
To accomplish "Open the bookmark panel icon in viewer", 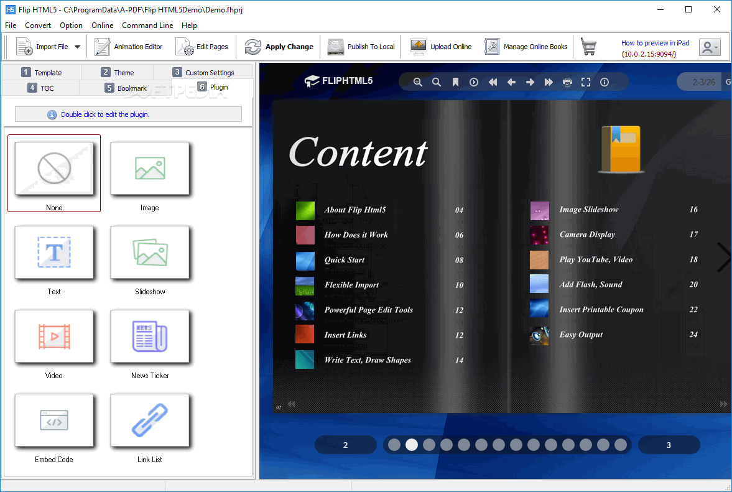I will tap(455, 82).
